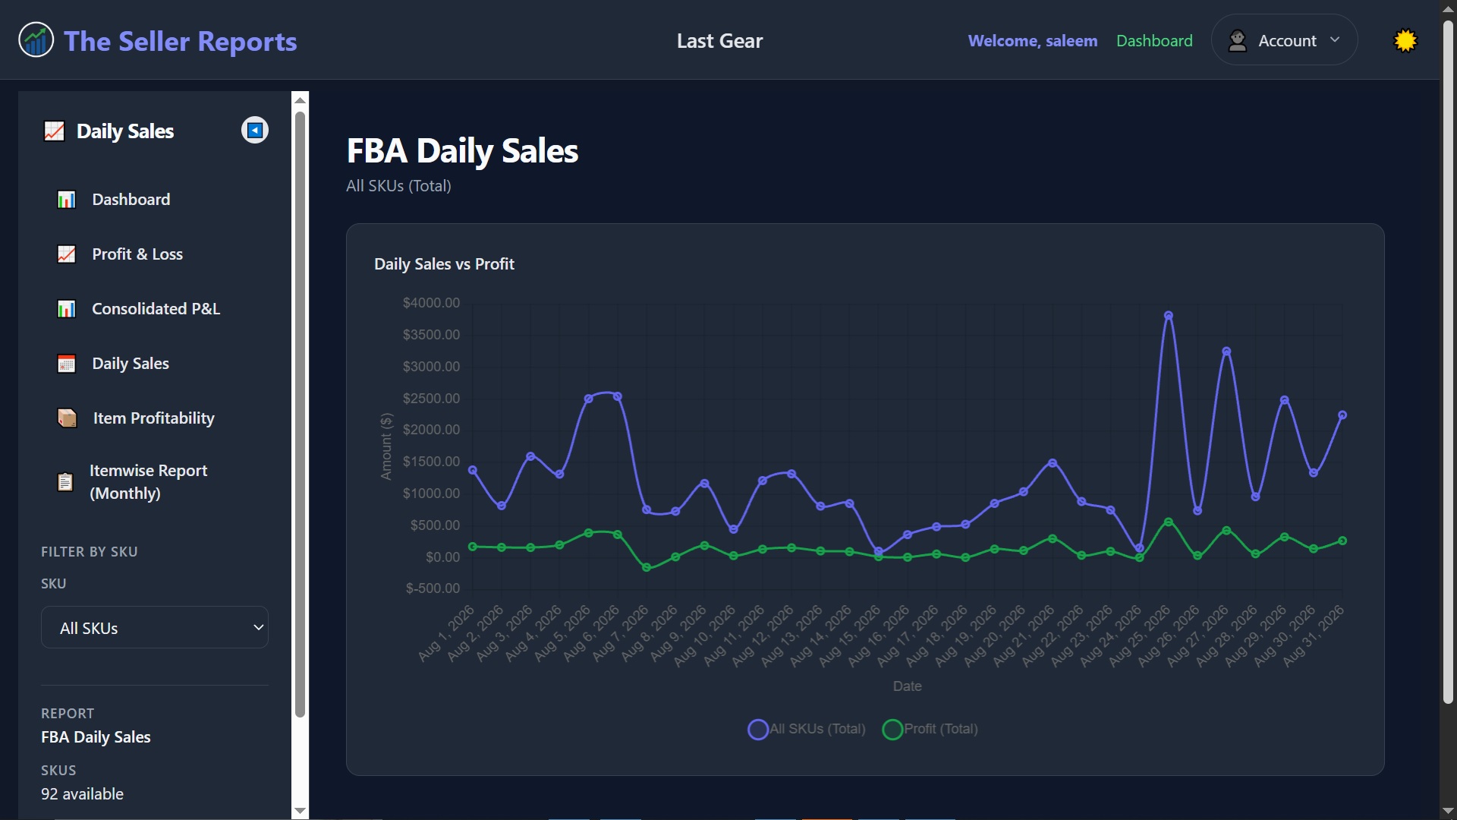Click the Aug 25 profit data point

1169,522
